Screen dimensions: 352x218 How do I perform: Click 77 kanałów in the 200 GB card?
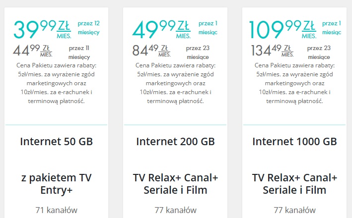pyautogui.click(x=175, y=210)
